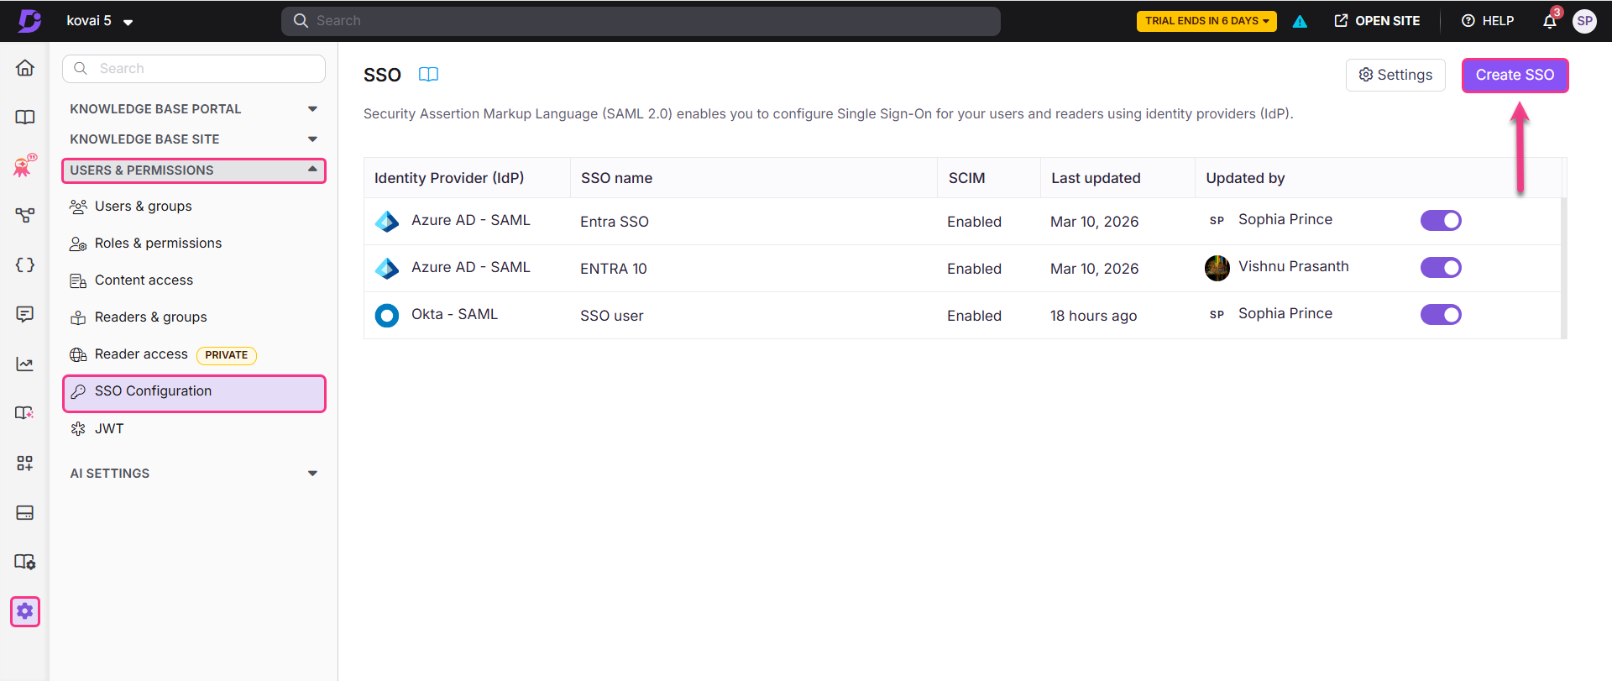Image resolution: width=1612 pixels, height=681 pixels.
Task: Open the Drive icon in left rail
Action: pyautogui.click(x=25, y=512)
